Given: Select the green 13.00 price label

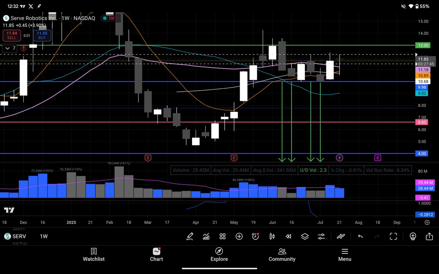Looking at the screenshot, I should point(423,45).
